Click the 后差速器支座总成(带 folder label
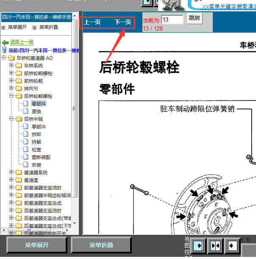The image size is (256, 259). (47, 218)
